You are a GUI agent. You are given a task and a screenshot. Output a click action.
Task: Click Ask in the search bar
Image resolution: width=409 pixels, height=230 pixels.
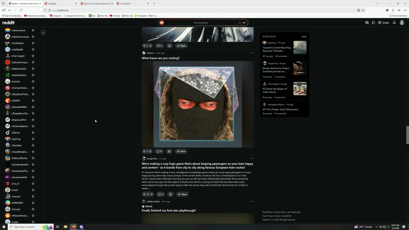243,23
